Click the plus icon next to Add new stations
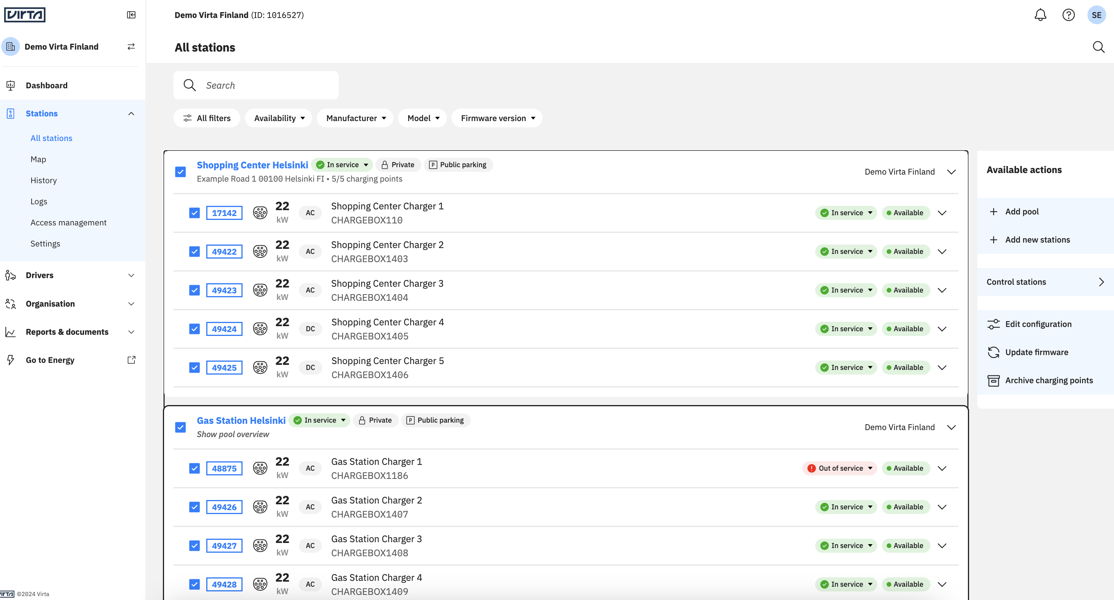The width and height of the screenshot is (1114, 600). 993,240
